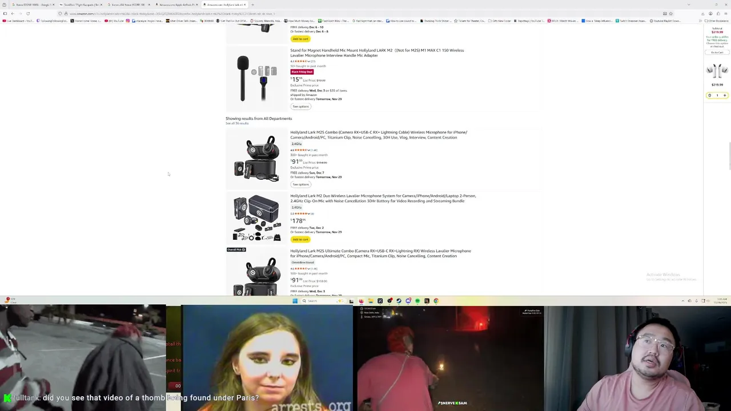731x411 pixels.
Task: Click the Add to cart button at the page top
Action: pyautogui.click(x=300, y=39)
